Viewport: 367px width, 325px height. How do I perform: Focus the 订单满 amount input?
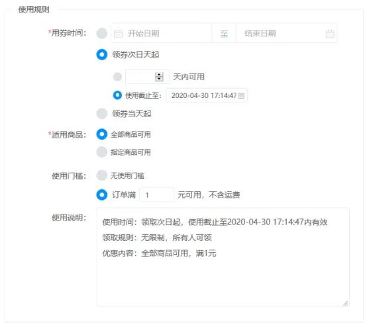coord(157,195)
